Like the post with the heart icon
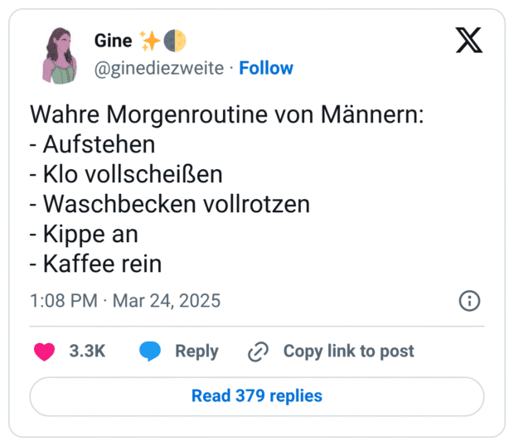514x446 pixels. tap(44, 351)
